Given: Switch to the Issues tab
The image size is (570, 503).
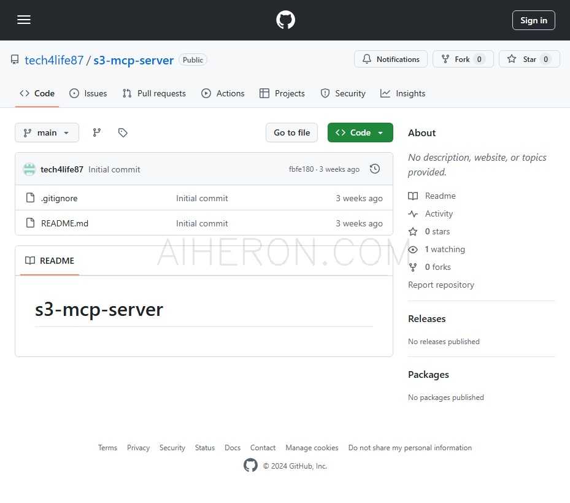Looking at the screenshot, I should pyautogui.click(x=90, y=93).
